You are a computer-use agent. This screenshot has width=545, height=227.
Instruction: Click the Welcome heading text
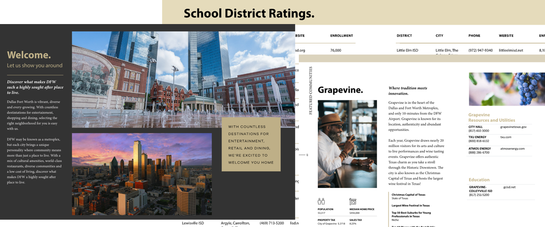point(29,55)
